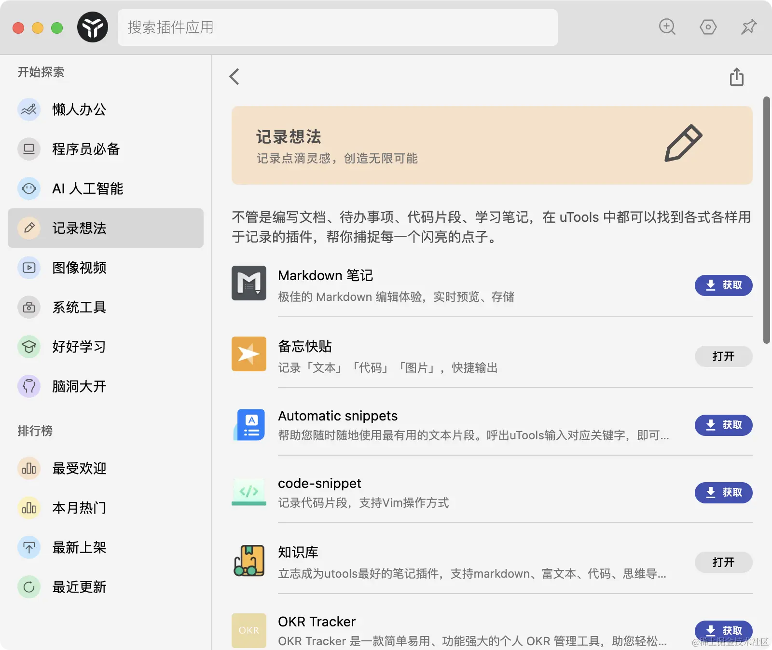Screen dimensions: 772x650
Task: Open the 最新上架 list
Action: [106, 547]
